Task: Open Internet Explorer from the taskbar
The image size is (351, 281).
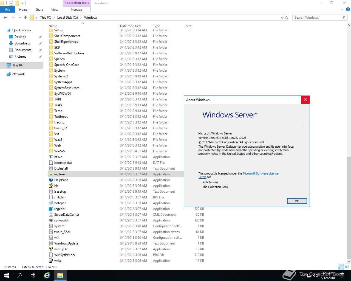Action: 47,276
